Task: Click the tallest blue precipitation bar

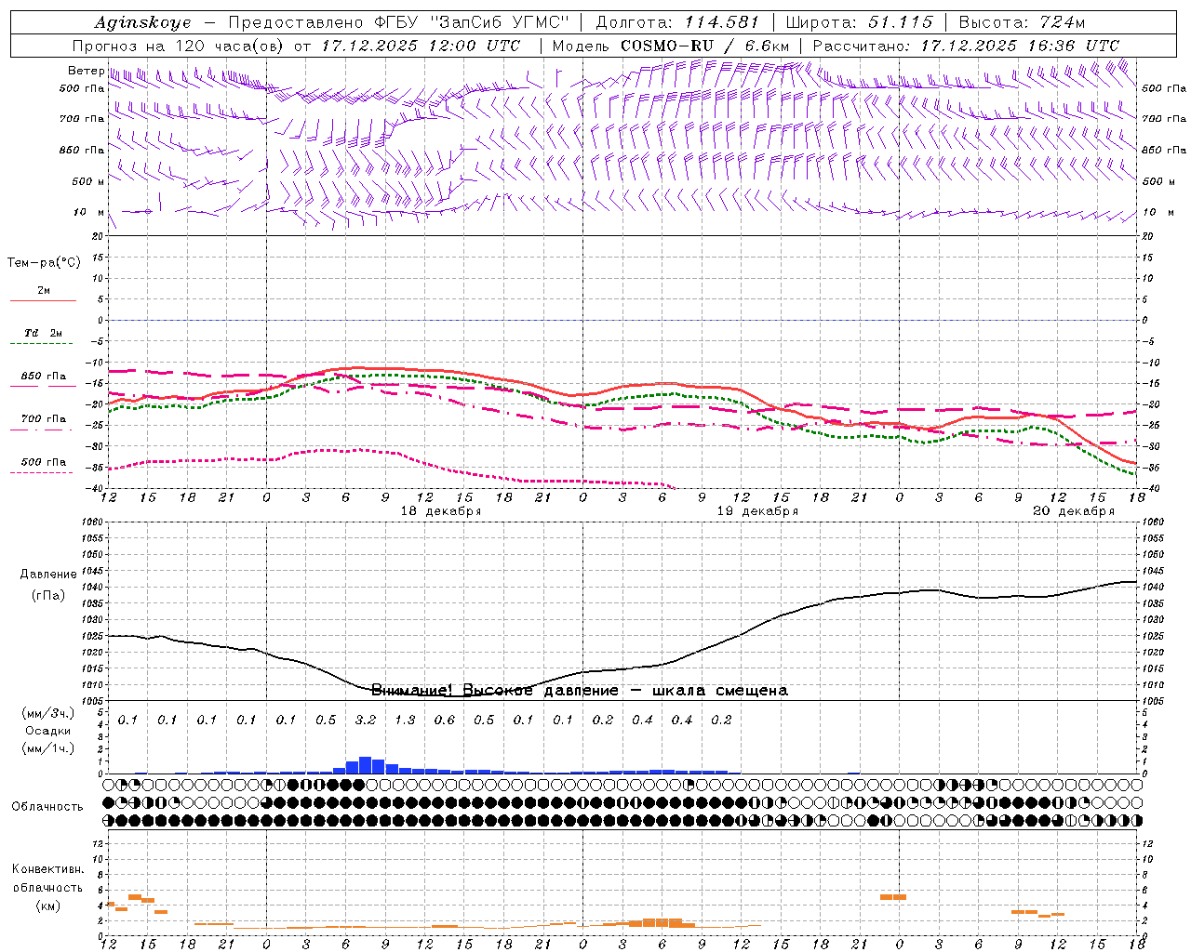Action: click(x=365, y=765)
